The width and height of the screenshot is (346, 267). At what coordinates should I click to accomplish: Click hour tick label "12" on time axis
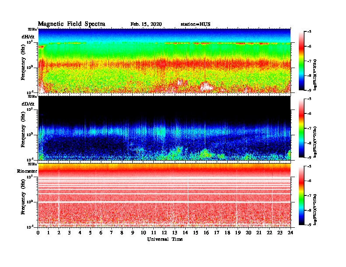pyautogui.click(x=164, y=233)
